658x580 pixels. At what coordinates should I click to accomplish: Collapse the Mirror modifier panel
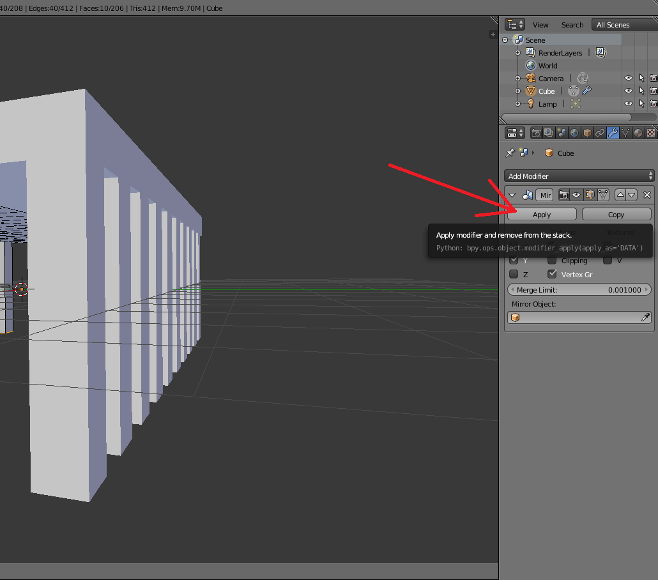pyautogui.click(x=512, y=195)
